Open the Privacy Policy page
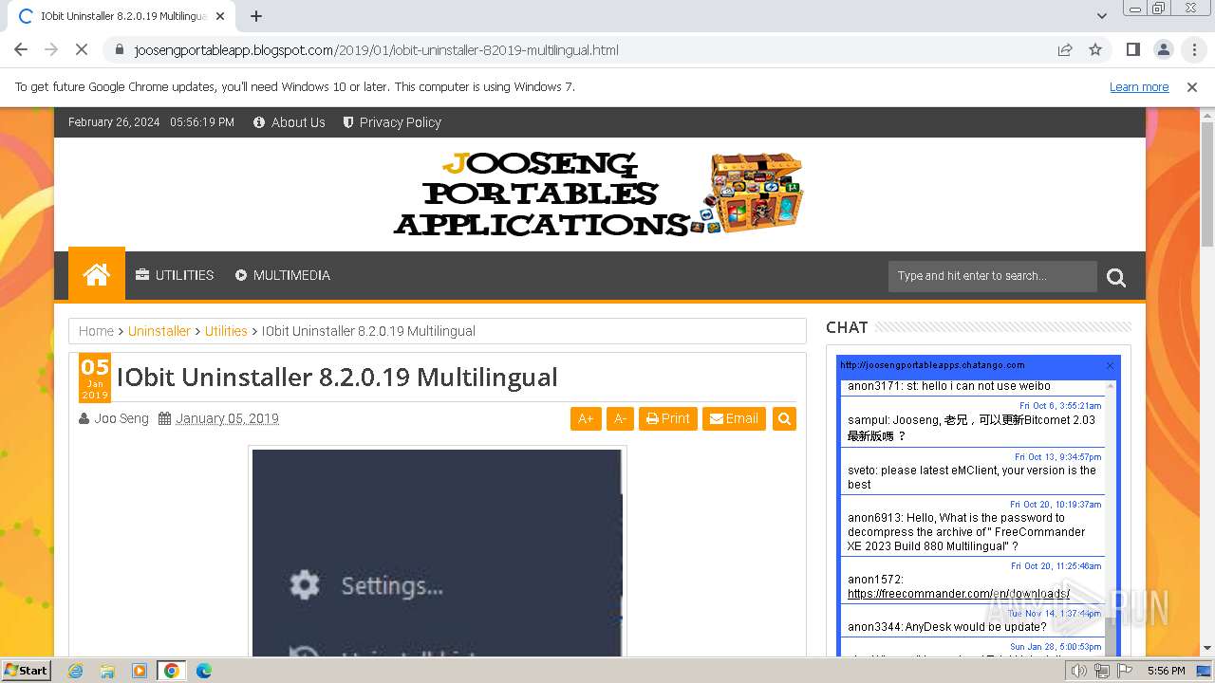The width and height of the screenshot is (1215, 683). coord(392,122)
